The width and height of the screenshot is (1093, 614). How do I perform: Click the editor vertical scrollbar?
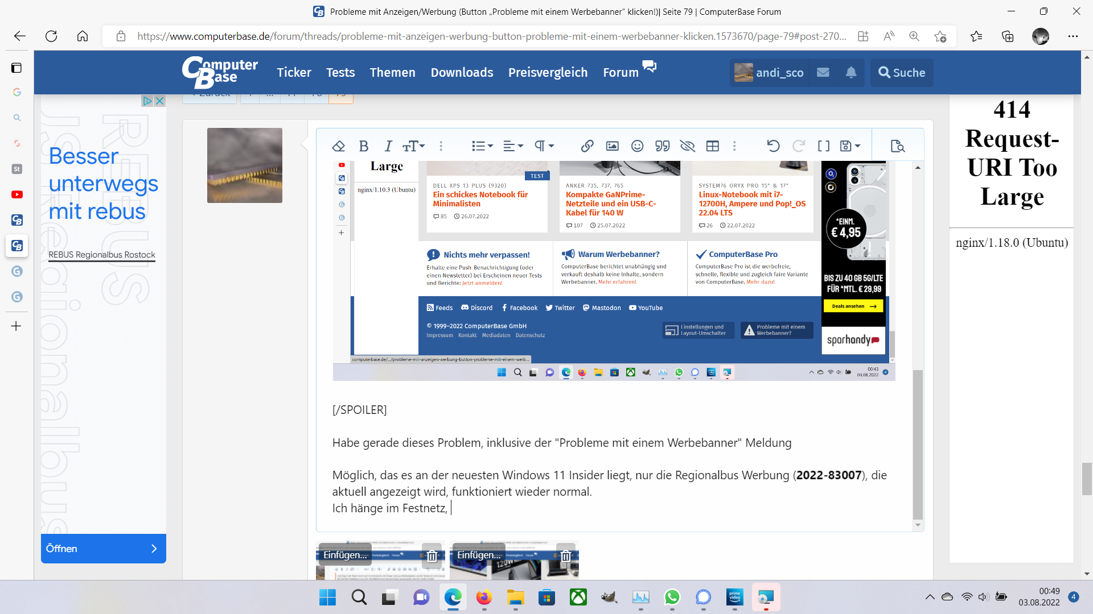click(x=918, y=444)
